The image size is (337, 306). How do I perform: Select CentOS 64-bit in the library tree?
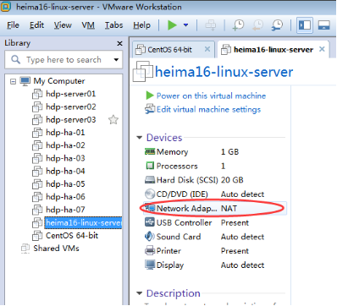[x=72, y=235]
